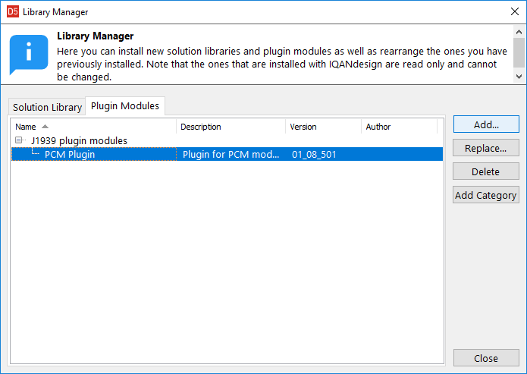
Task: Click the info panel scroll down arrow
Action: click(519, 77)
